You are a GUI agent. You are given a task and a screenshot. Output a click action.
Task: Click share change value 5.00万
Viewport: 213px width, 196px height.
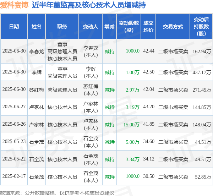[132, 142]
